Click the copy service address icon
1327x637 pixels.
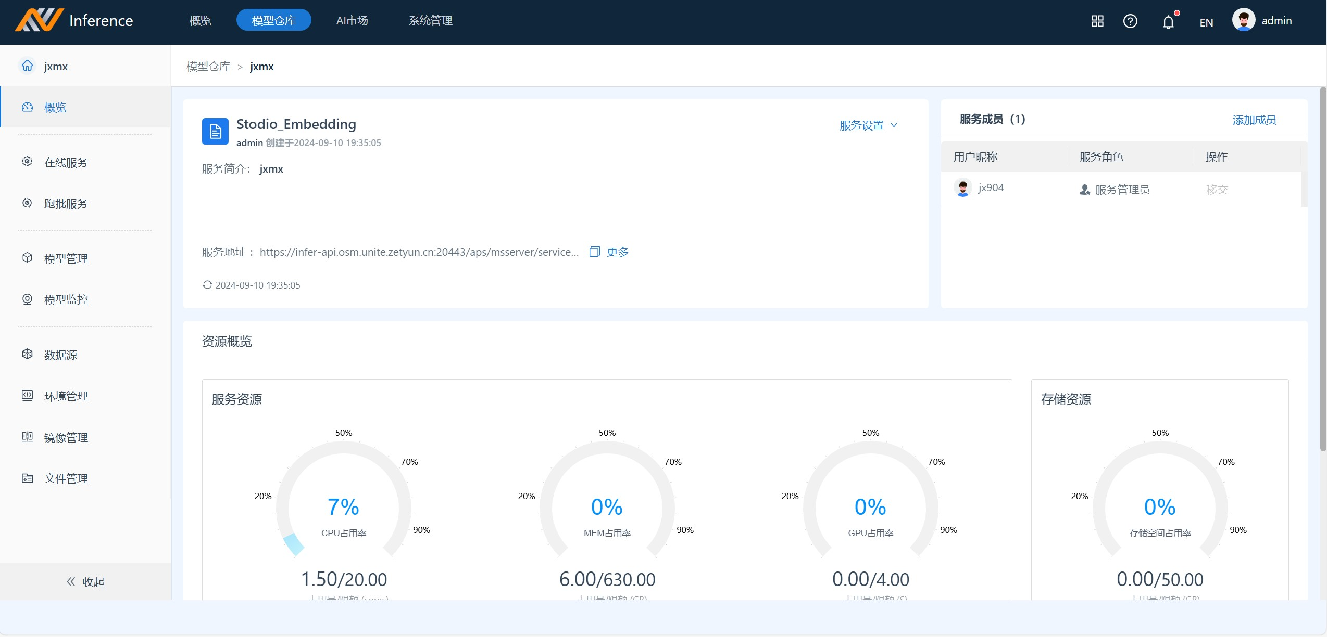click(594, 252)
